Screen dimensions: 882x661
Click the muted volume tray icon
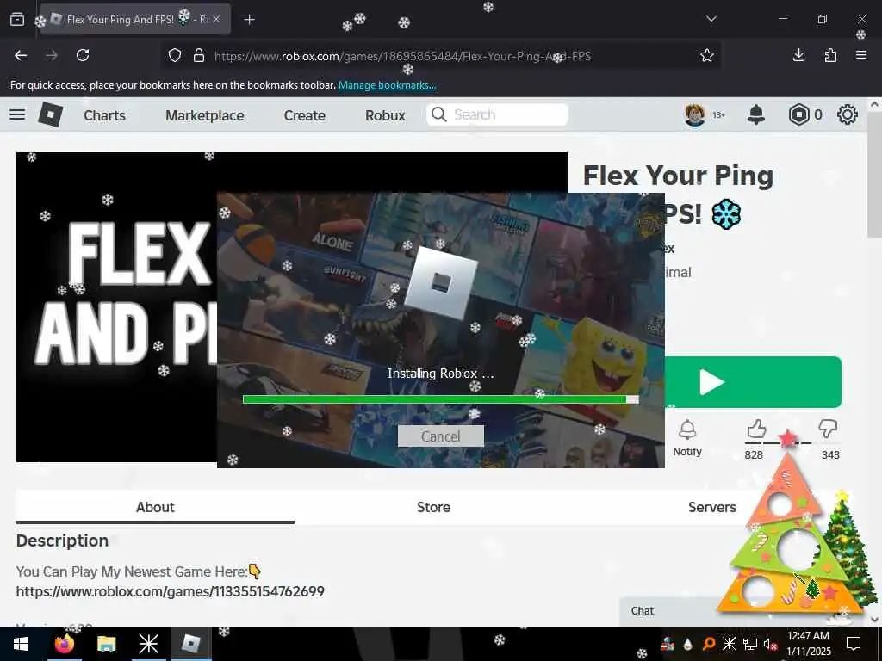[x=769, y=644]
